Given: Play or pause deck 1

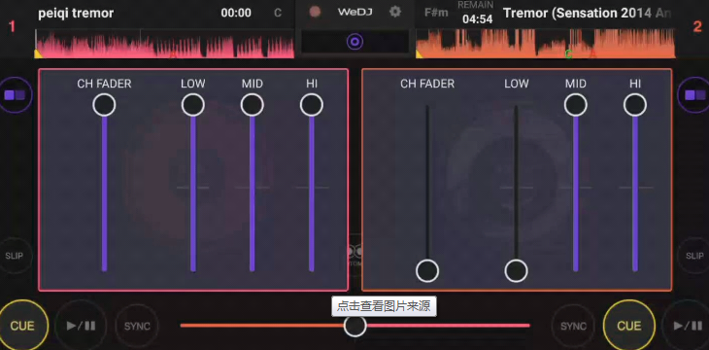Looking at the screenshot, I should click(x=81, y=326).
